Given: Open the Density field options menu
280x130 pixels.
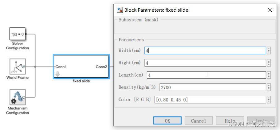Looking at the screenshot, I should coord(269,87).
